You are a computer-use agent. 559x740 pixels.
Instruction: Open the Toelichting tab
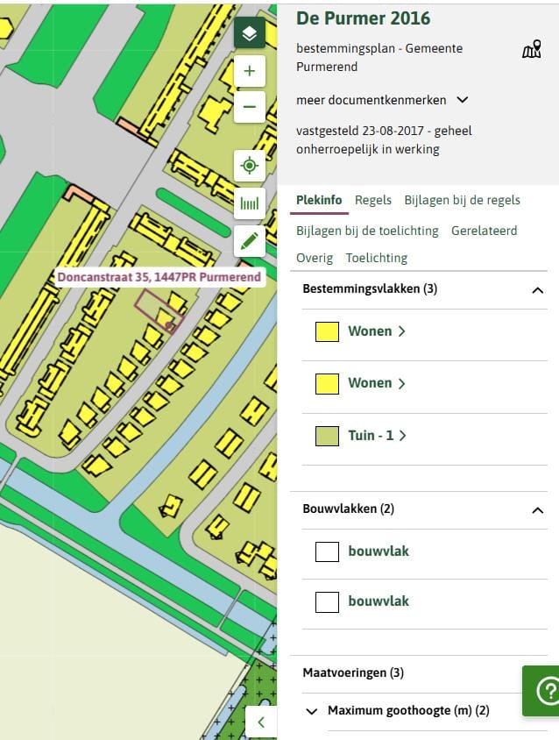click(x=377, y=258)
